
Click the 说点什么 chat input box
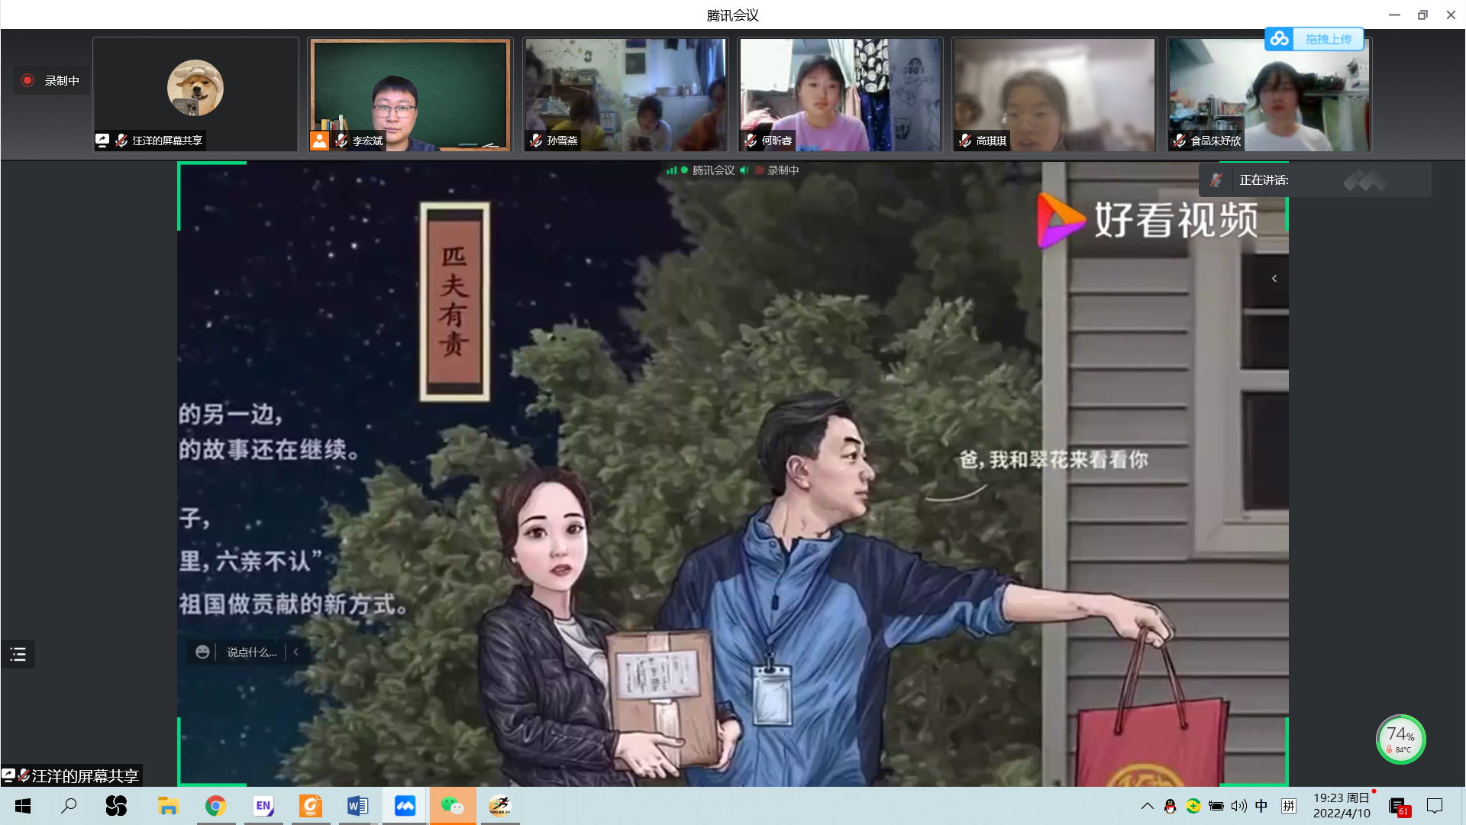tap(251, 652)
